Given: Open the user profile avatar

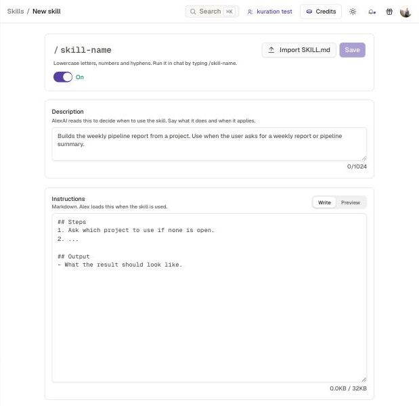Looking at the screenshot, I should pos(405,12).
